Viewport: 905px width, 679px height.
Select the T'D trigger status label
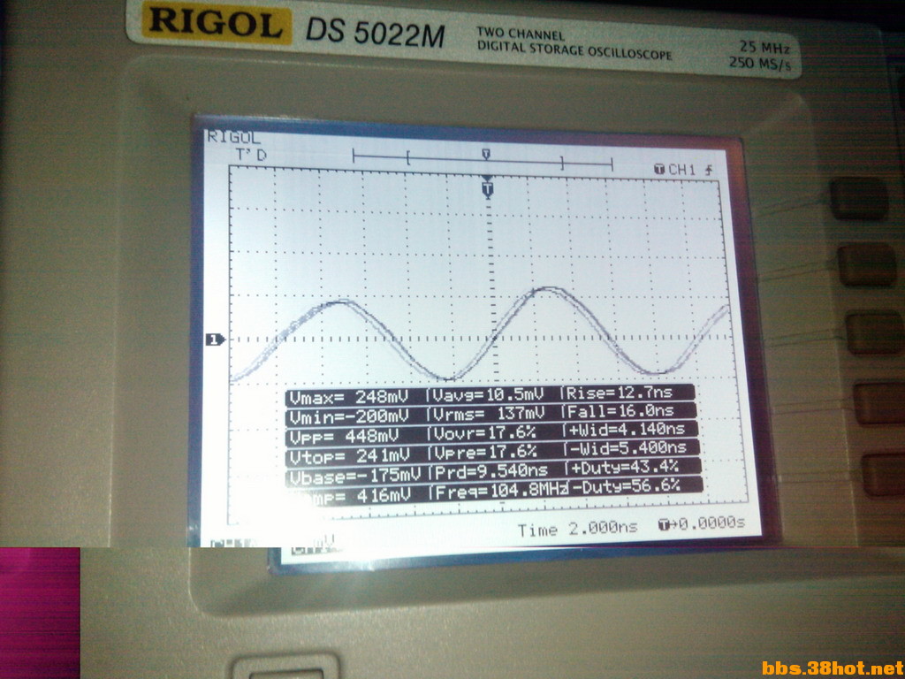(252, 155)
